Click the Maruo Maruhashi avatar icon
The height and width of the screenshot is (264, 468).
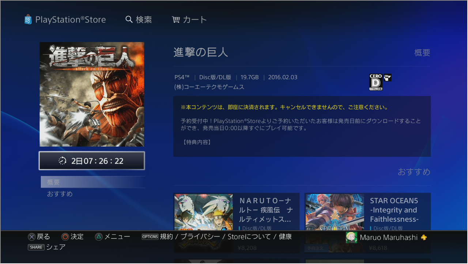click(351, 237)
